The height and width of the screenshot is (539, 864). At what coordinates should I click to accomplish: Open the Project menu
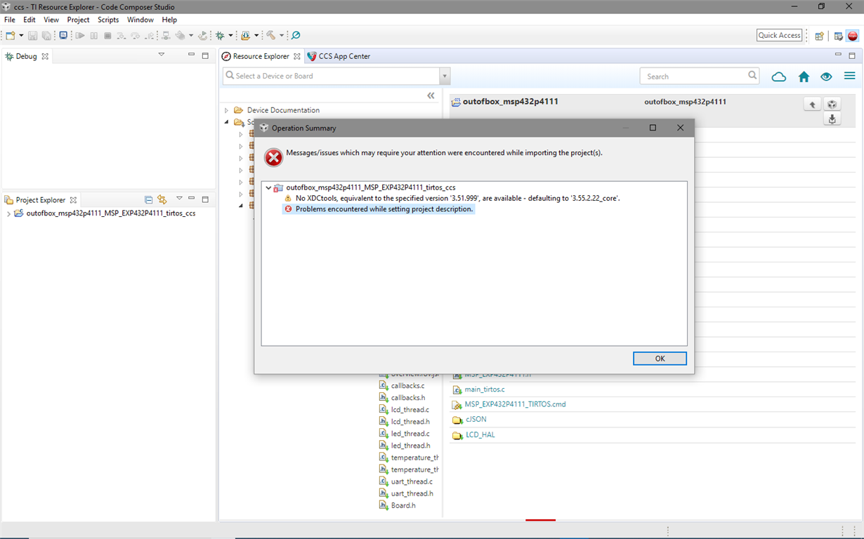[x=79, y=20]
